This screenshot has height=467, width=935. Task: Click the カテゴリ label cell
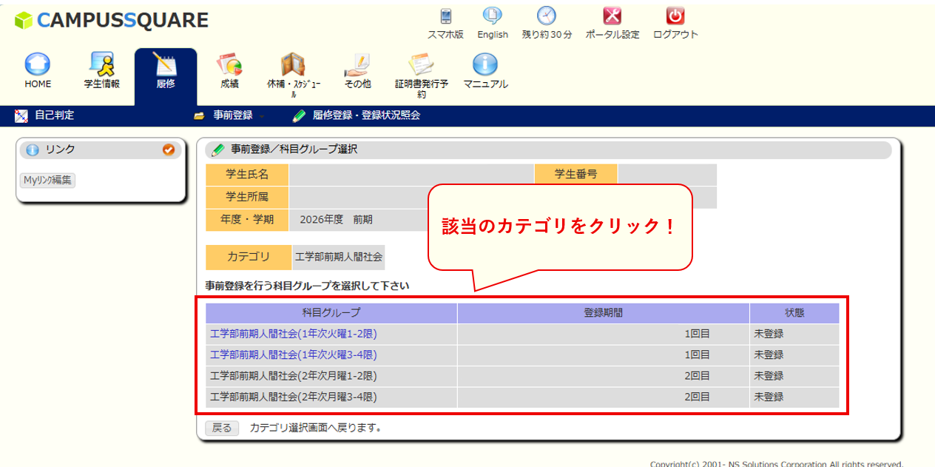click(249, 257)
